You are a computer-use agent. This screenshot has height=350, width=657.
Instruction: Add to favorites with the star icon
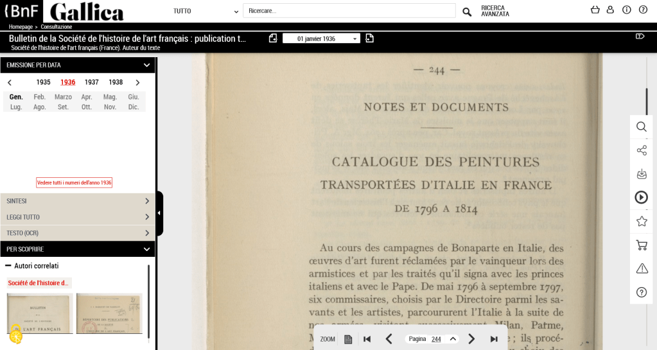(641, 221)
